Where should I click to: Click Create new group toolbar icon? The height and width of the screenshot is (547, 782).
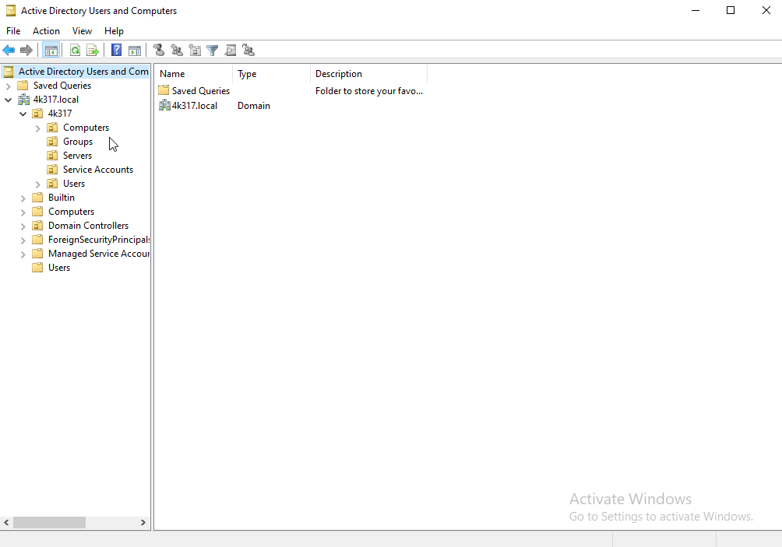[x=177, y=51]
